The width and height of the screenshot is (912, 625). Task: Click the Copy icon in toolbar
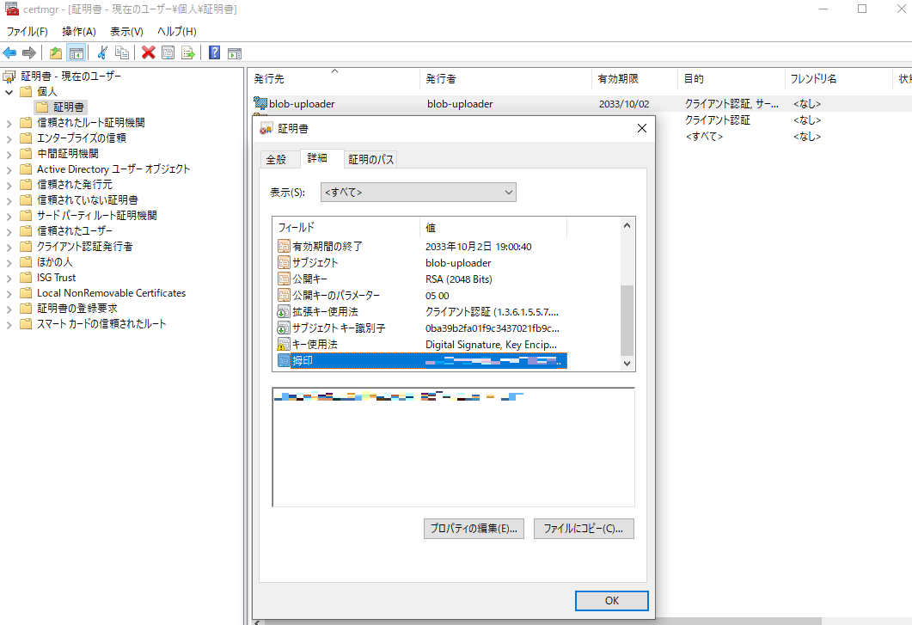click(121, 53)
